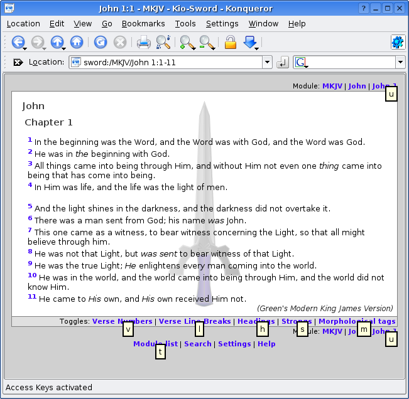Click "(Green's Modern King James Version)" text

[x=325, y=309]
